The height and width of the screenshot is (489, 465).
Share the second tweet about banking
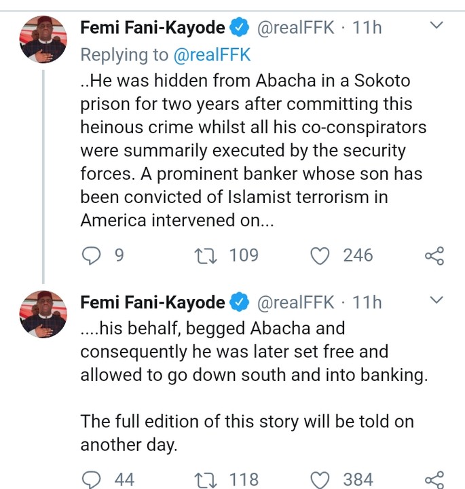[x=434, y=479]
